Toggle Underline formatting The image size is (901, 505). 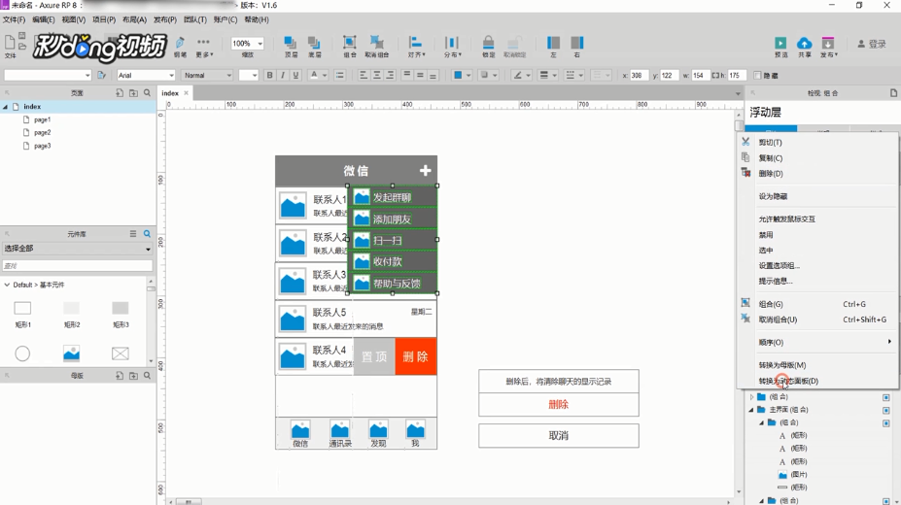(x=295, y=75)
